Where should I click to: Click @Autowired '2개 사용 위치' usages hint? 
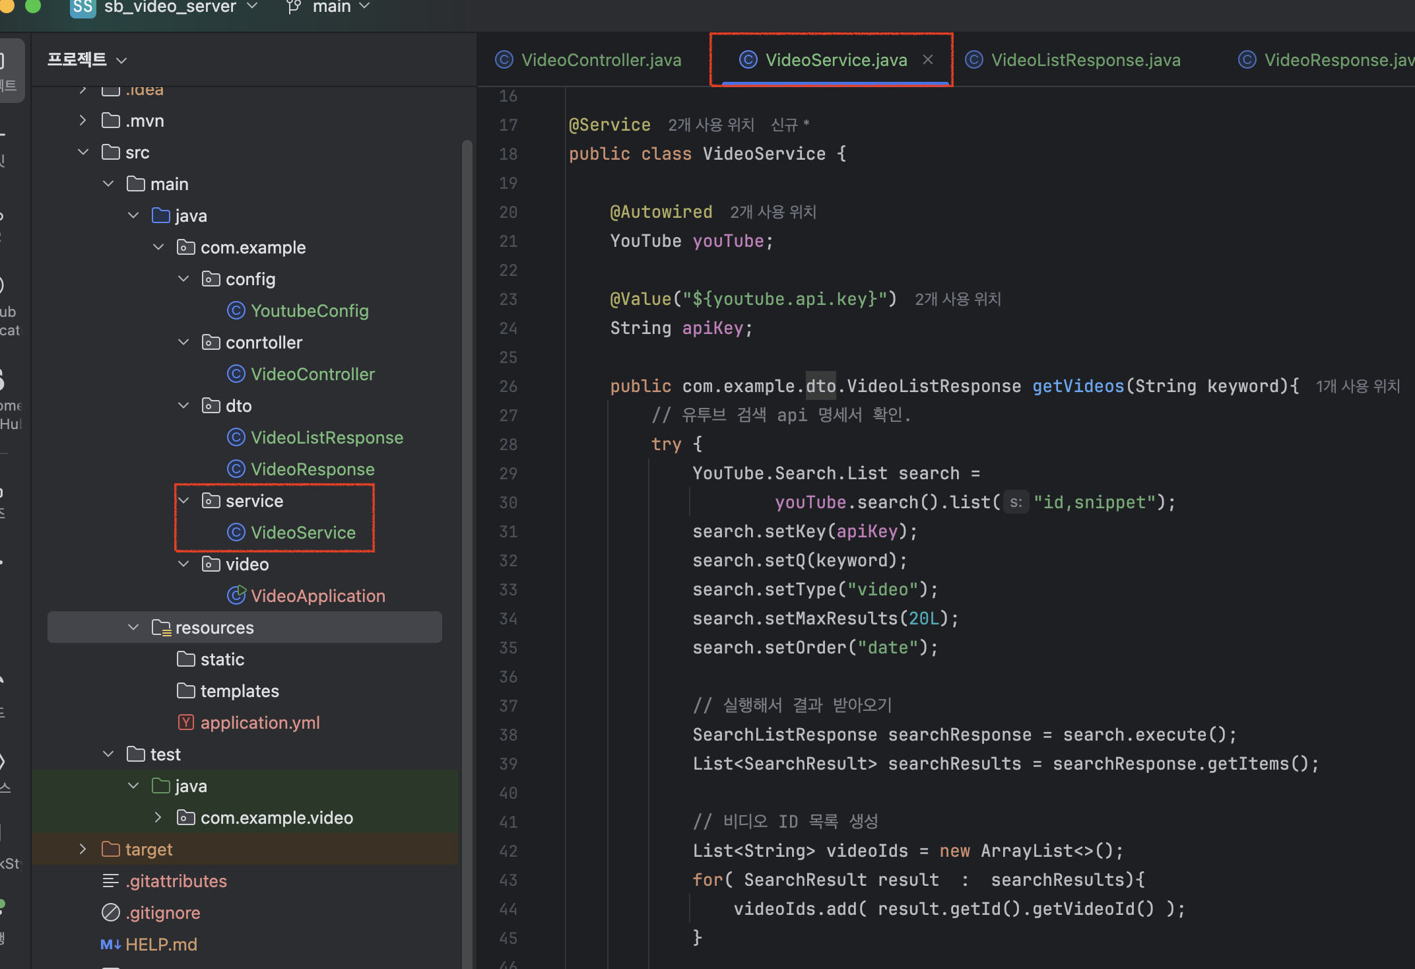pos(773,212)
